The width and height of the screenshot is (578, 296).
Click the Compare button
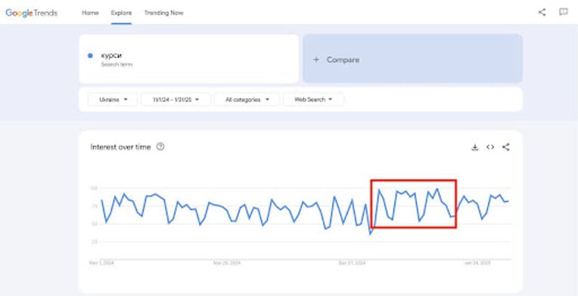(x=412, y=59)
